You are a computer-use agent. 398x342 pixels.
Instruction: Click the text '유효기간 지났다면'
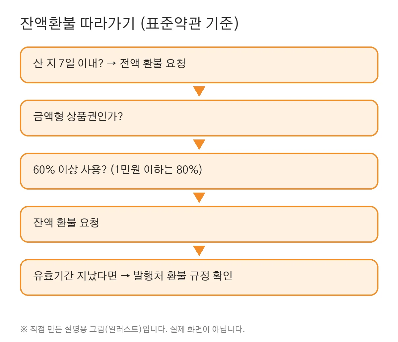click(x=75, y=276)
